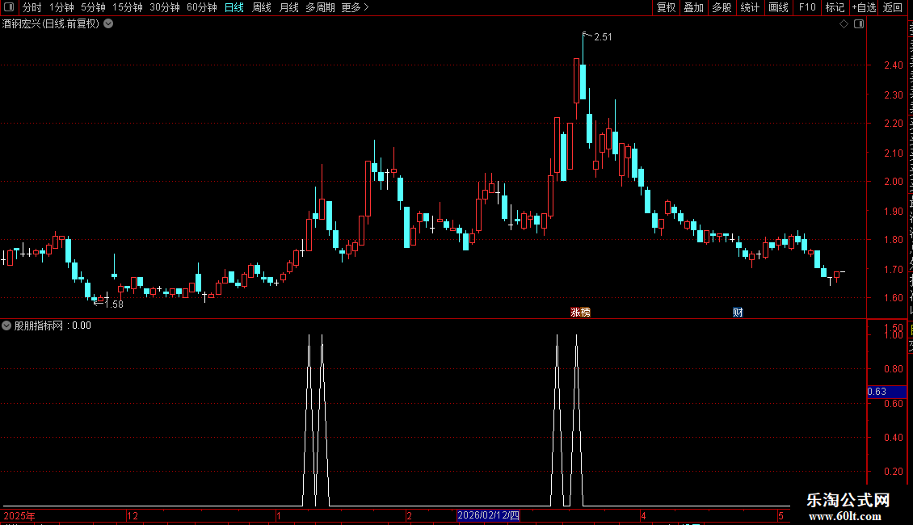Screen dimensions: 913x525
Task: Switch chart to 周线 weekly view
Action: (262, 7)
